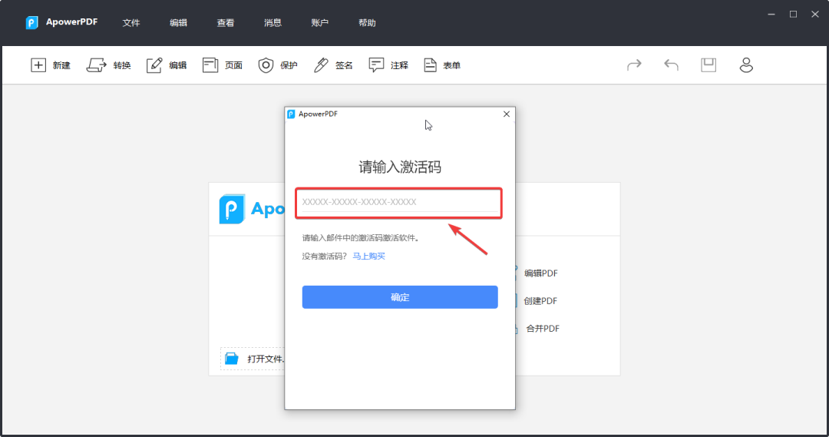Click the large ApowerPDF logo in start panel
This screenshot has height=437, width=829.
(x=232, y=209)
